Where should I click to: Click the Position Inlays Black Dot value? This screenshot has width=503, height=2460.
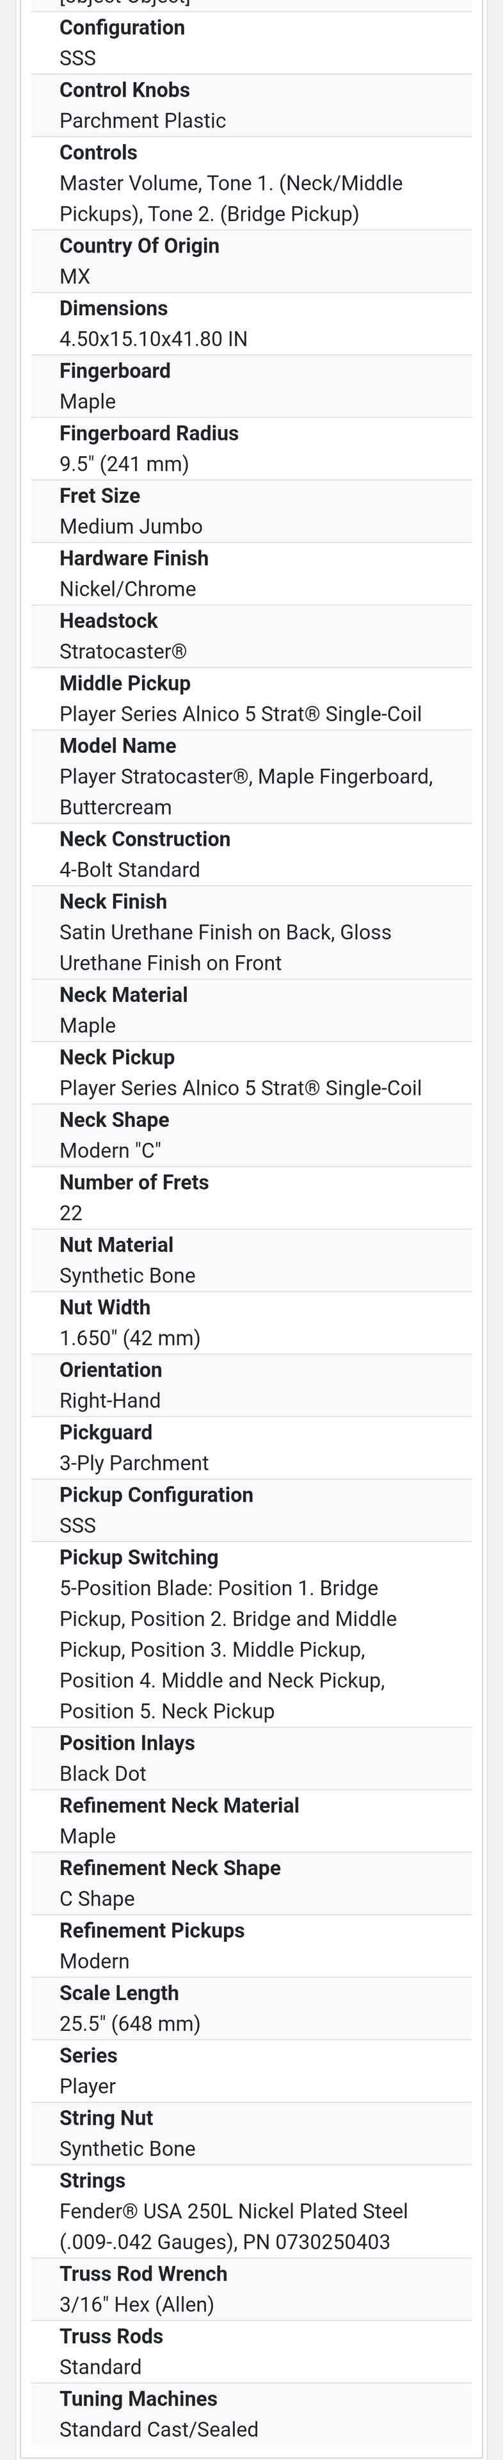[102, 1773]
